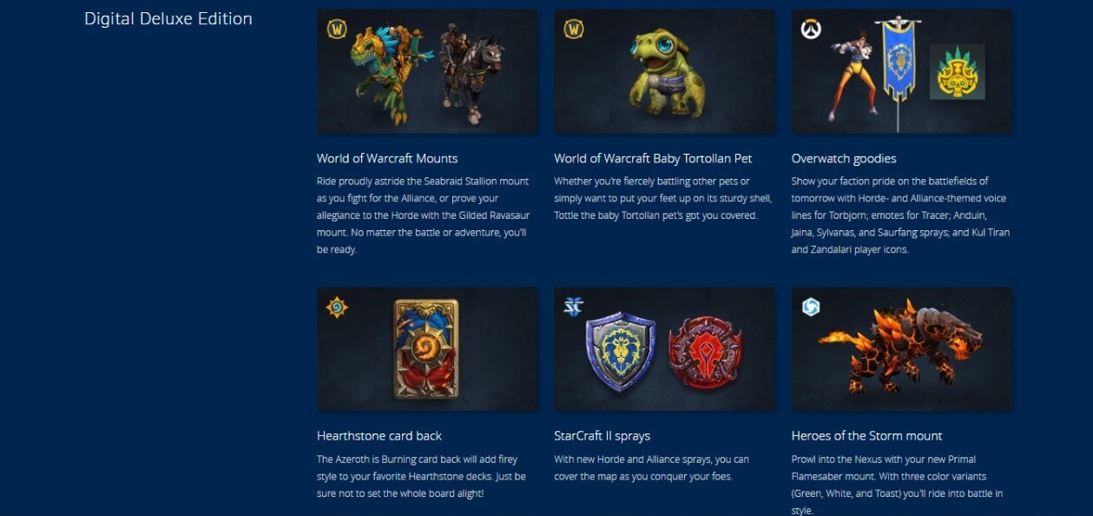The width and height of the screenshot is (1093, 516).
Task: Click the Heroes of the Storm mount heading
Action: pos(867,435)
